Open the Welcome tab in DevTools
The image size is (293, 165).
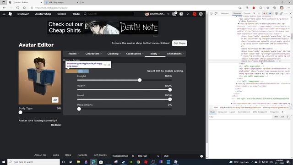(225, 13)
